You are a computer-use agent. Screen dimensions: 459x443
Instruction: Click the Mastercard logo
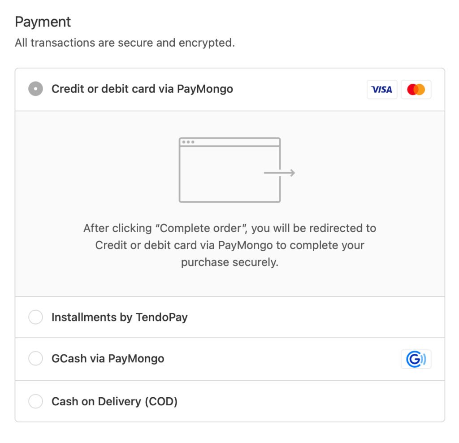pos(416,89)
